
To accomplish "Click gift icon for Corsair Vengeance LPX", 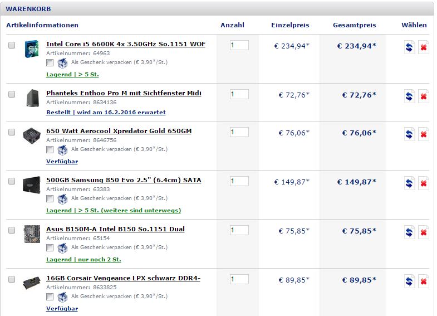I will [62, 297].
